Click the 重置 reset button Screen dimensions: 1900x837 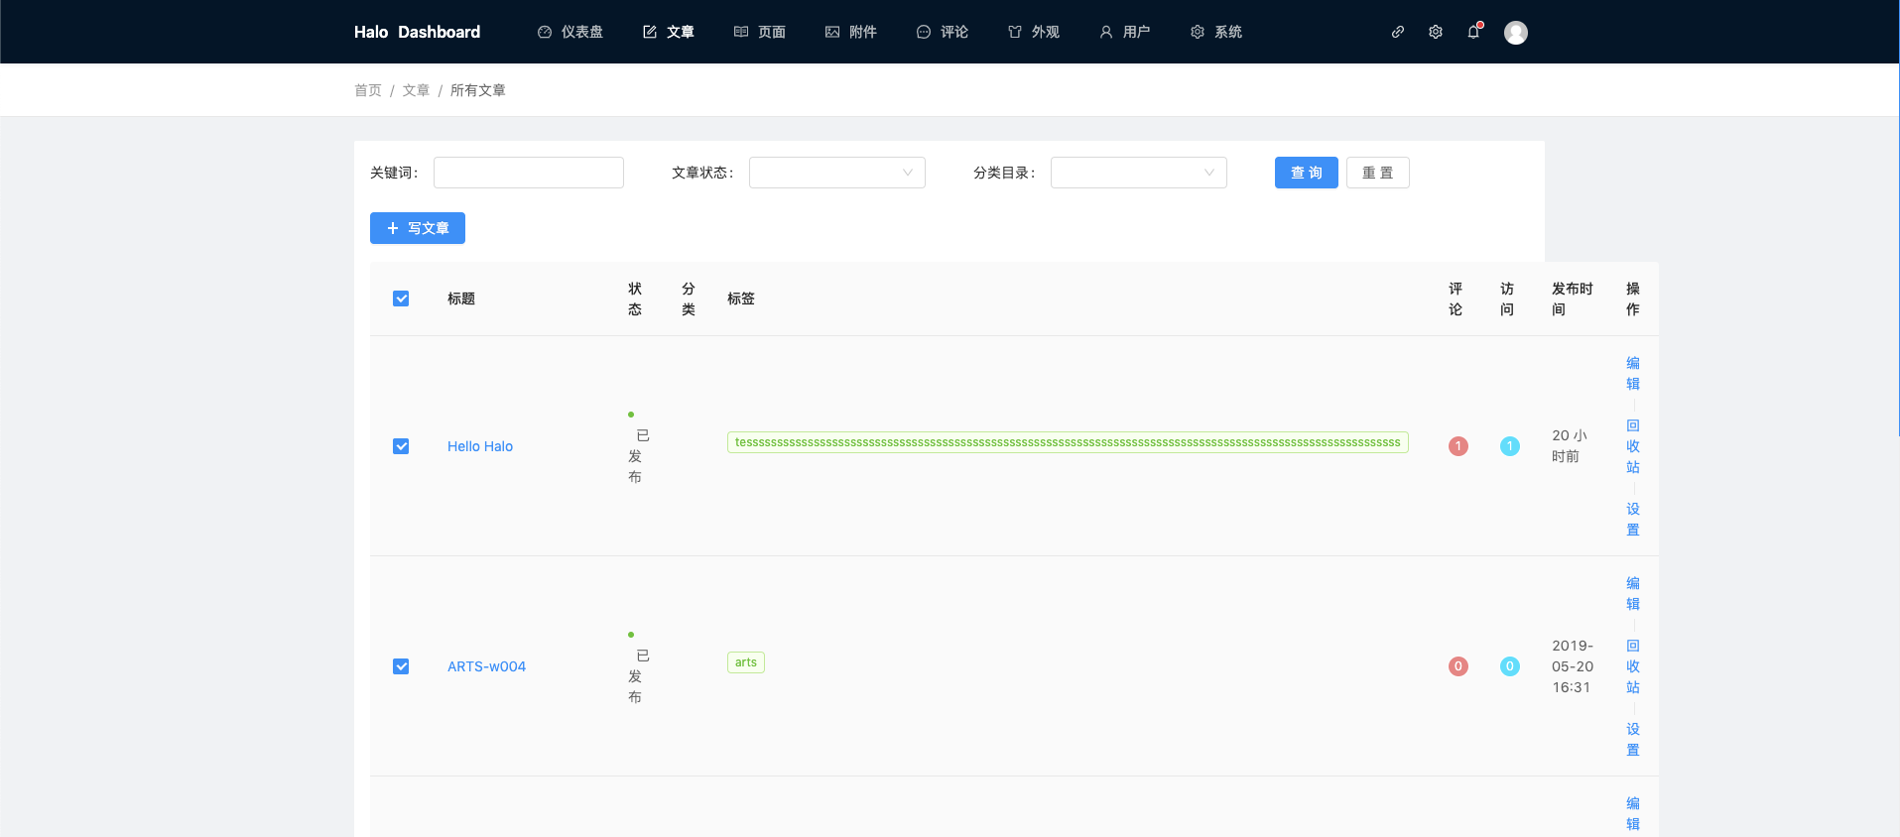coord(1378,173)
